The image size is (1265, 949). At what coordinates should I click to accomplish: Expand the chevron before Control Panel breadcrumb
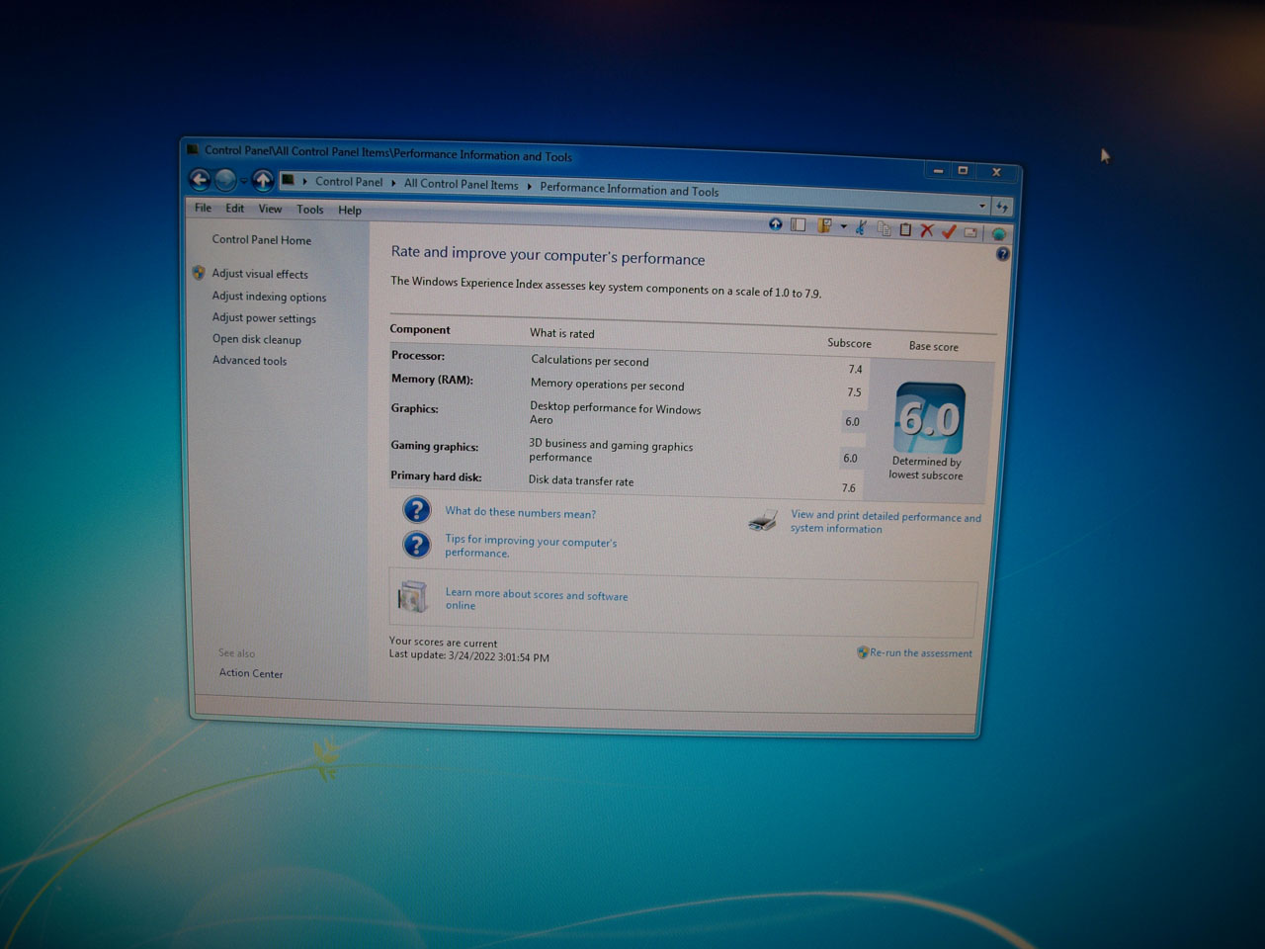point(304,181)
